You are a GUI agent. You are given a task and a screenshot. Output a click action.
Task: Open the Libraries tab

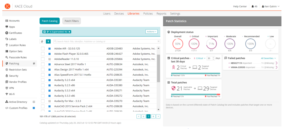[134, 14]
